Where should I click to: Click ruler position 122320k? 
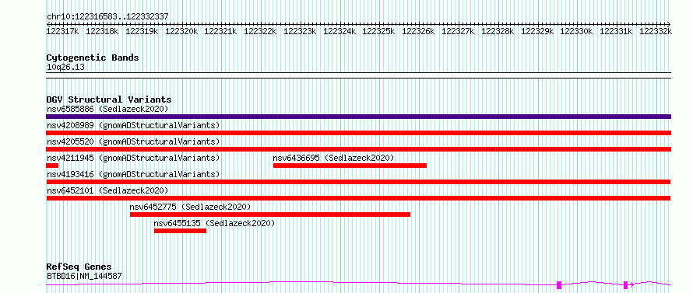click(181, 31)
